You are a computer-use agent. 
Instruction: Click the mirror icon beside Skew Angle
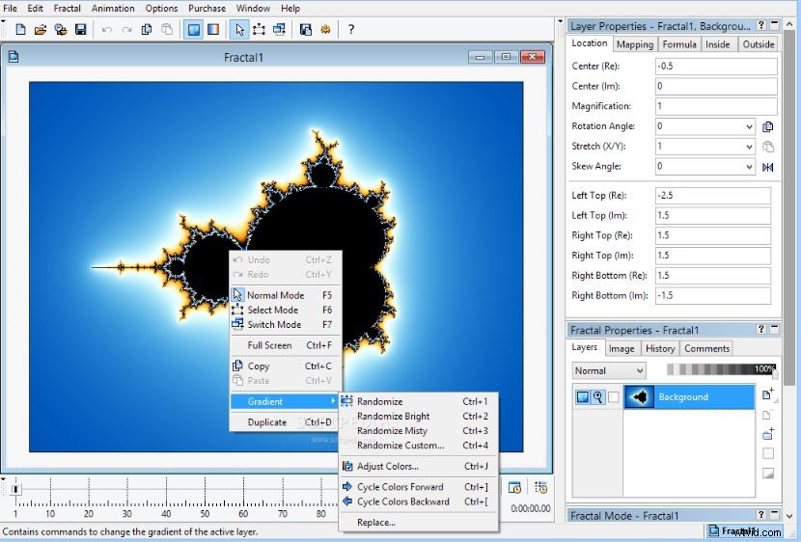(x=767, y=167)
